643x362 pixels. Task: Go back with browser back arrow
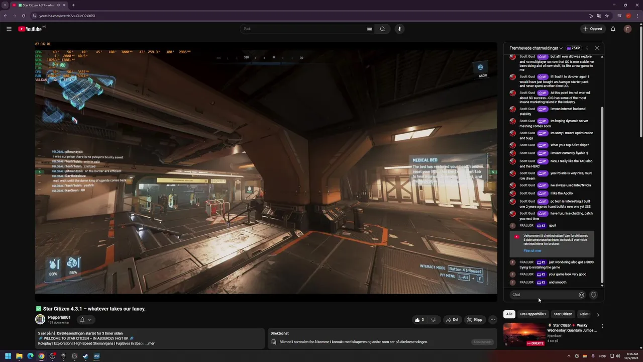pos(6,16)
